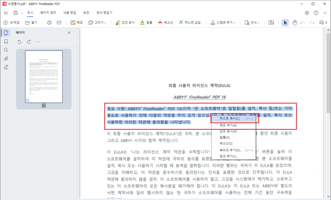Open the 페이지 정리 tab
This screenshot has height=200, width=331.
(x=48, y=13)
